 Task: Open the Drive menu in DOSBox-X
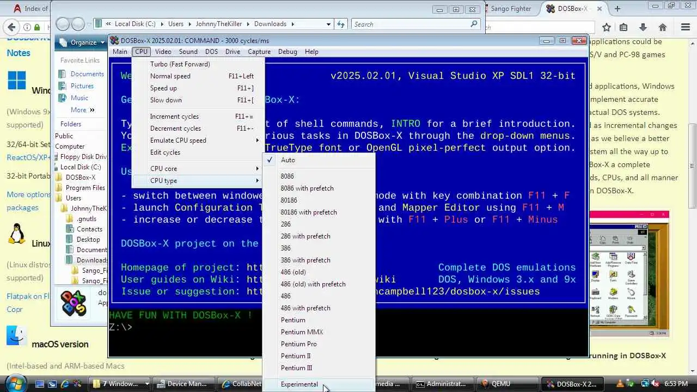coord(233,52)
